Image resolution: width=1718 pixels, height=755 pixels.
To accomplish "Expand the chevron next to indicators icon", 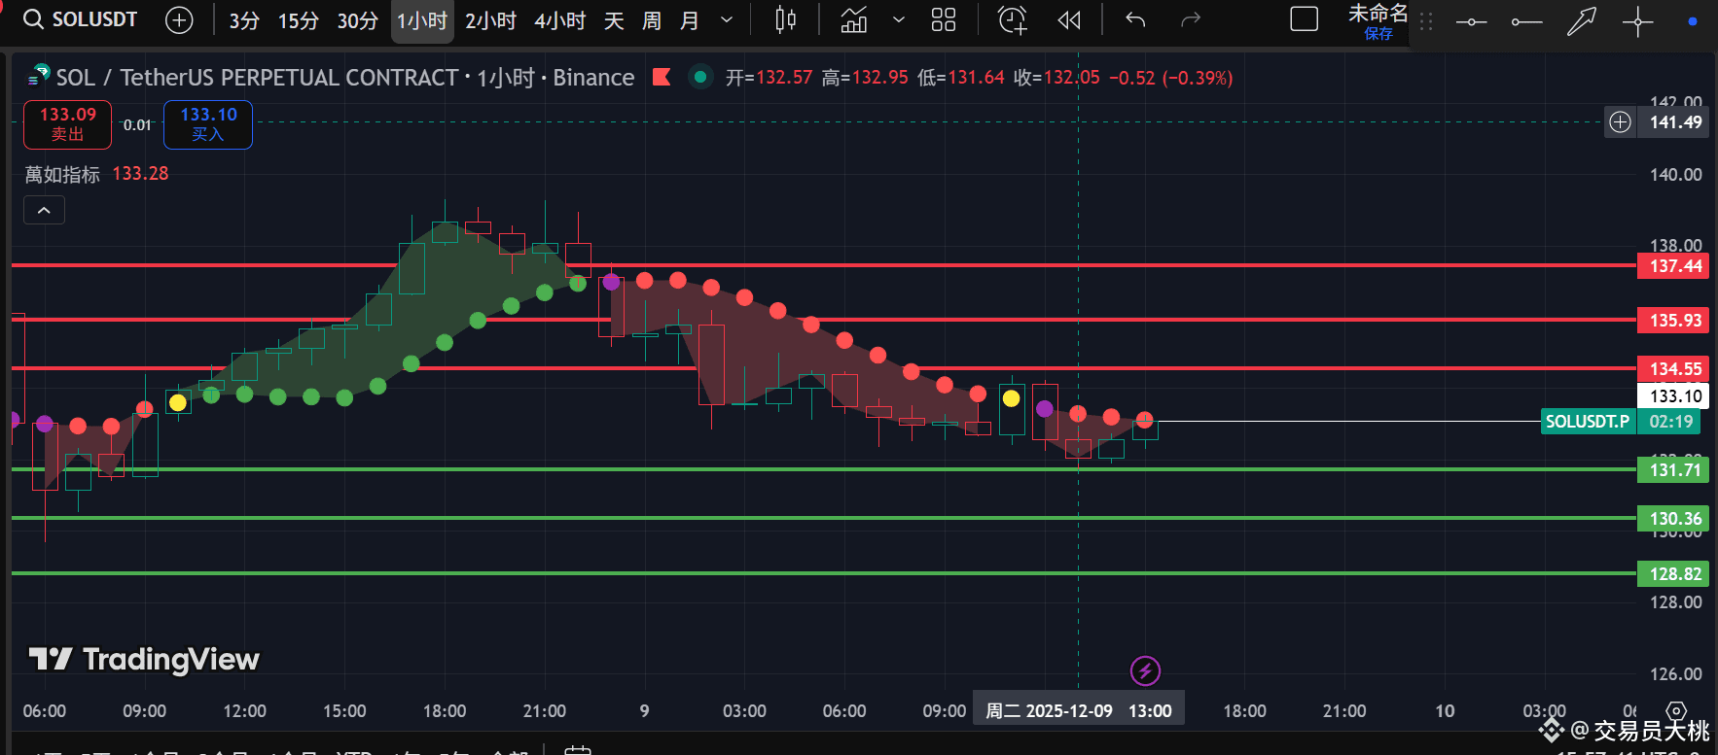I will [898, 19].
